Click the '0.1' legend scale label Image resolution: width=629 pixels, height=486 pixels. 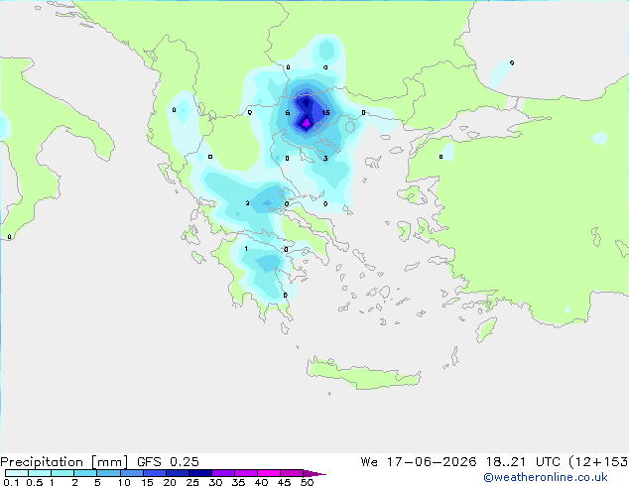tap(11, 482)
